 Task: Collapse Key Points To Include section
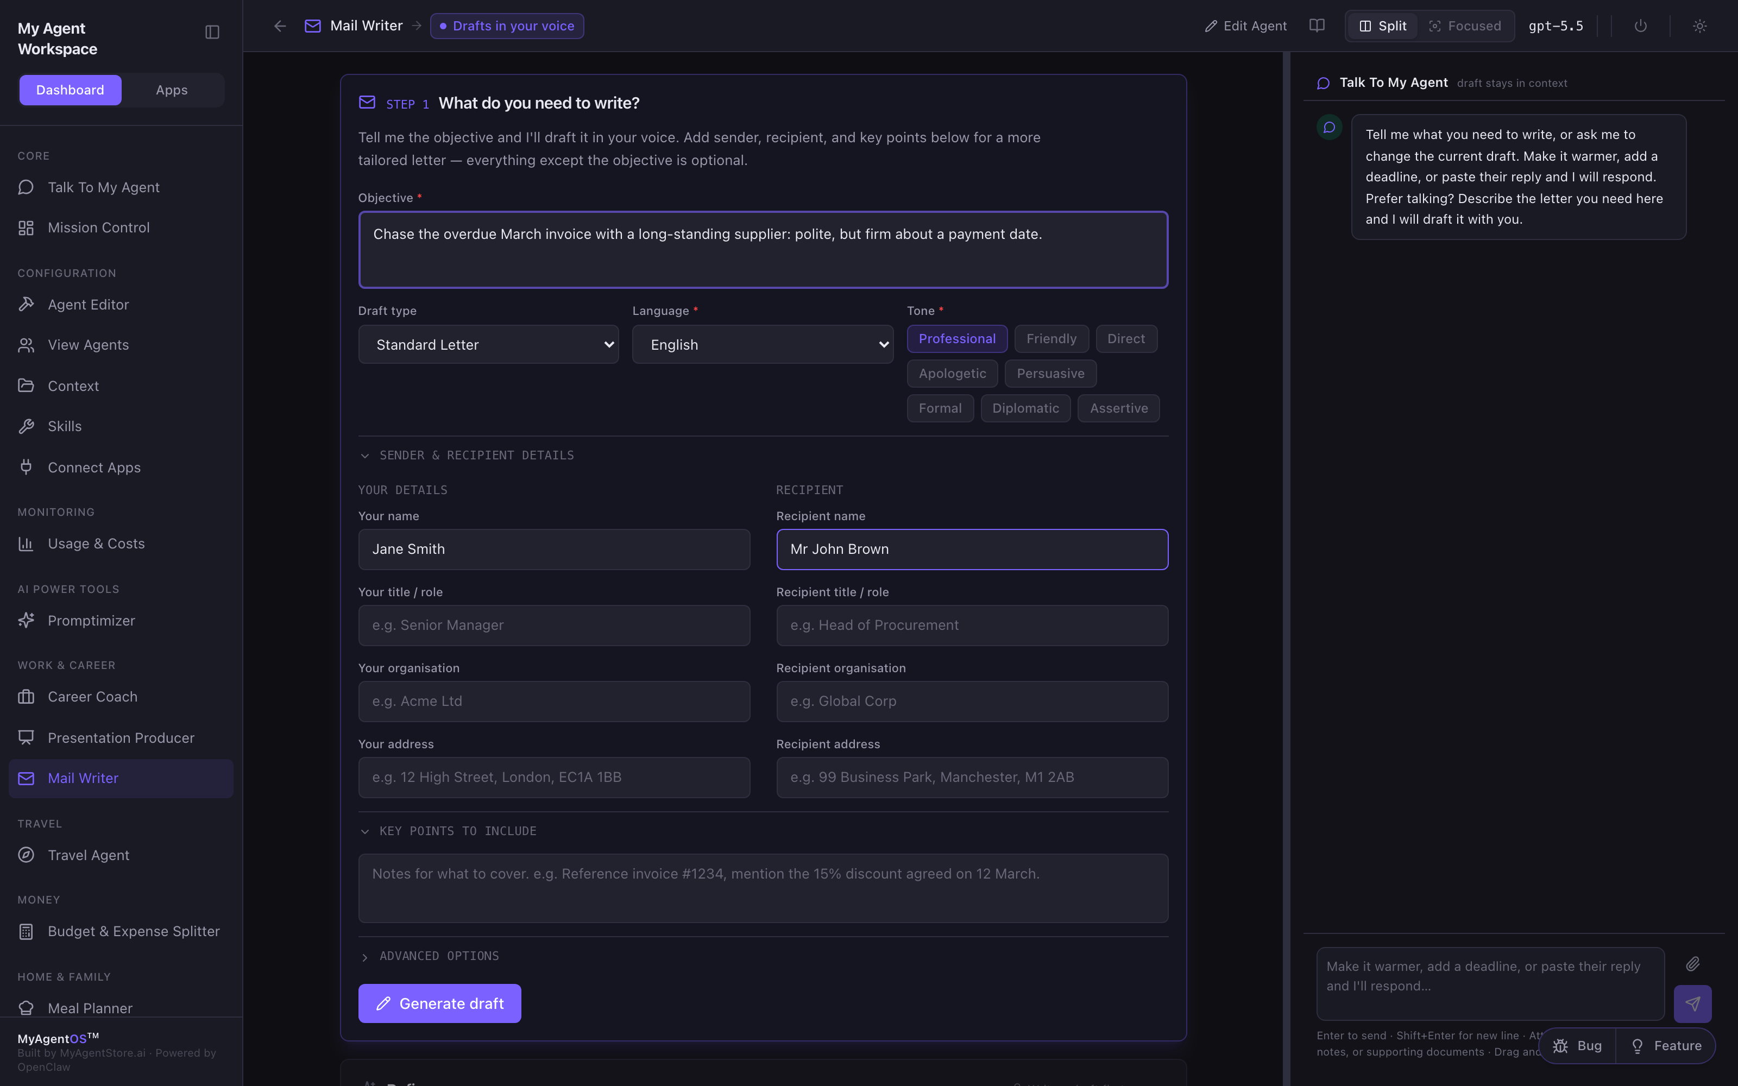[x=448, y=831]
